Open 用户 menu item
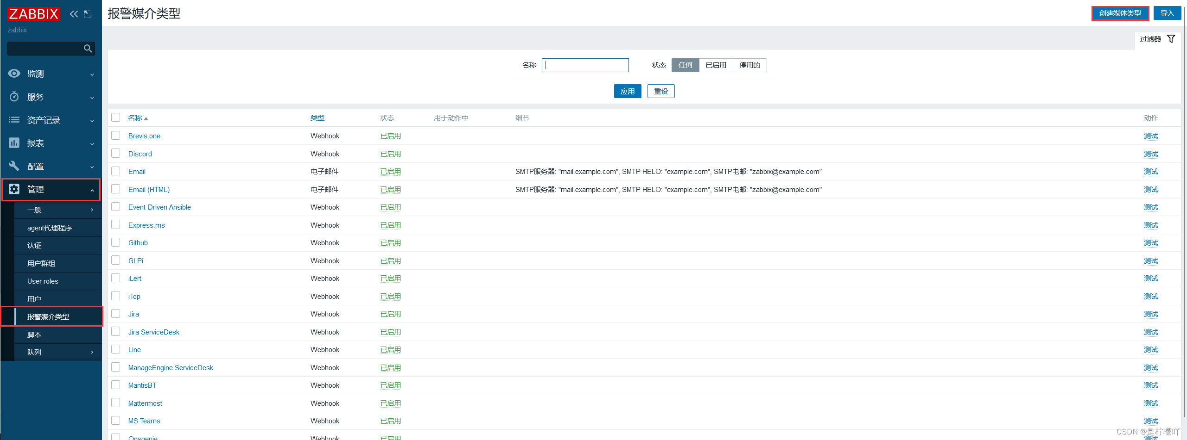 (x=58, y=299)
